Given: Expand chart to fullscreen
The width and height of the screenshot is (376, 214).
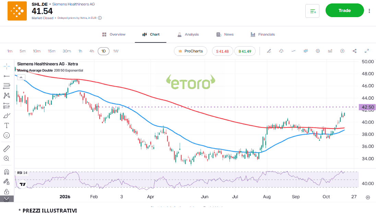Looking at the screenshot, I should 367,51.
